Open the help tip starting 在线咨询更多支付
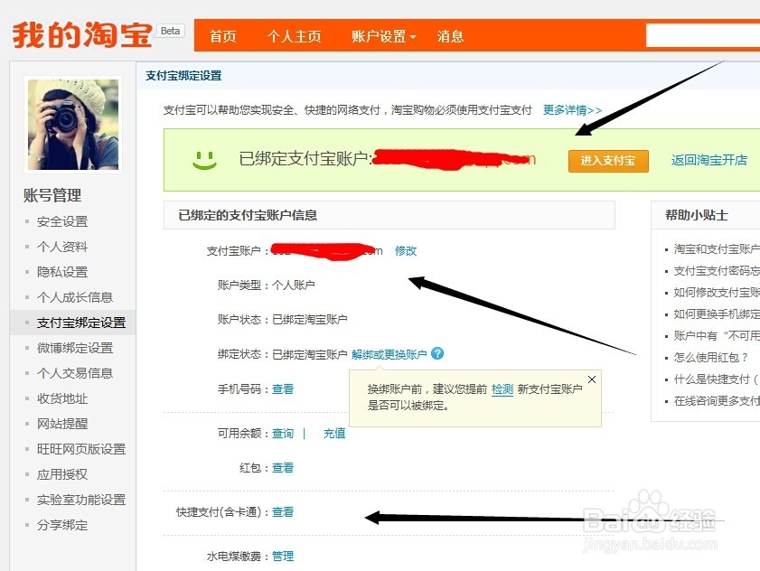Image resolution: width=760 pixels, height=571 pixels. point(717,401)
